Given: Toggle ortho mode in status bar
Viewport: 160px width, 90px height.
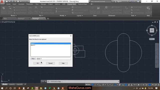Looking at the screenshot, I should (x=100, y=85).
